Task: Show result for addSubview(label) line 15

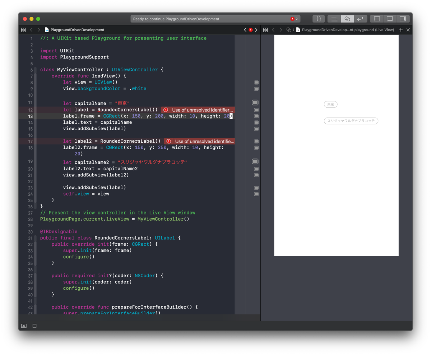Action: click(x=256, y=129)
